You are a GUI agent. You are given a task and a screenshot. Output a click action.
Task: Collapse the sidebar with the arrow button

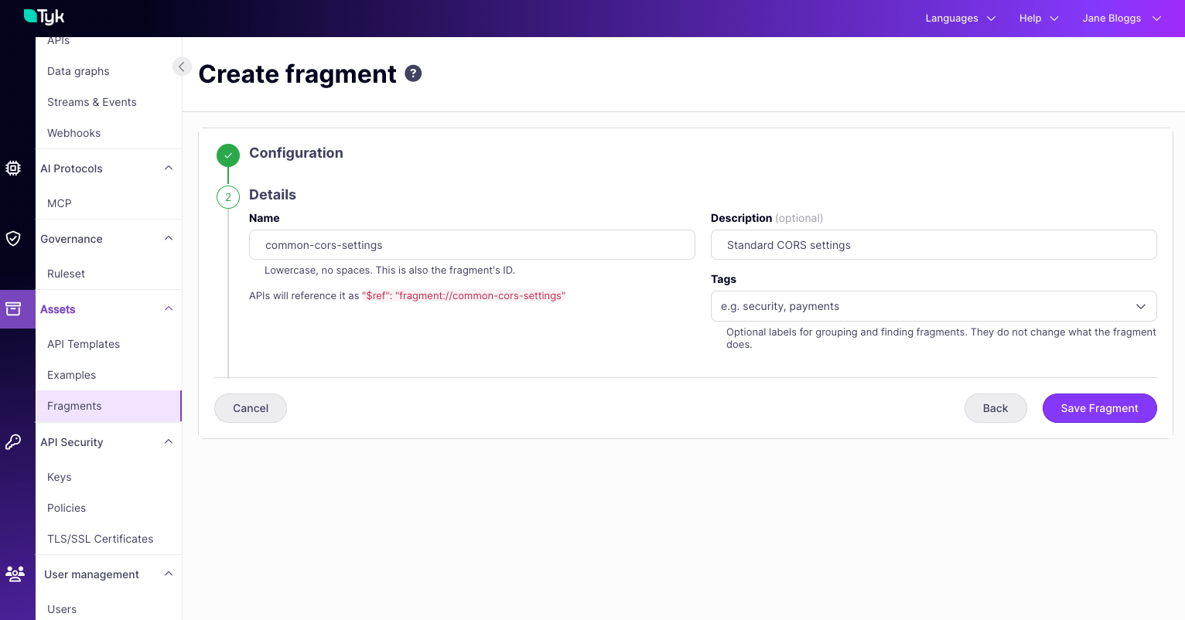(182, 66)
